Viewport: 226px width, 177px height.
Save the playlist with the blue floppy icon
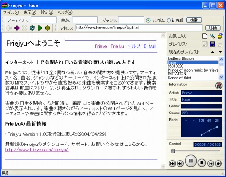coord(212,44)
